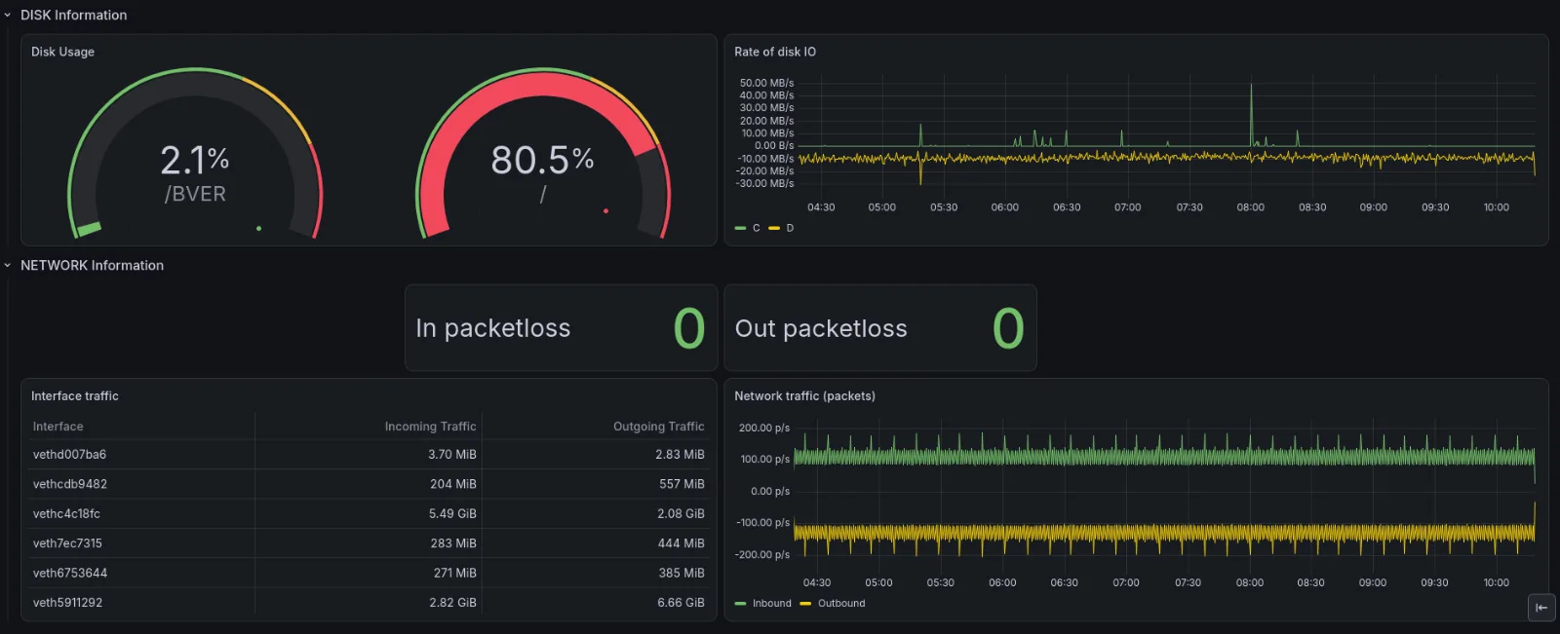Viewport: 1560px width, 634px height.
Task: Click the Out packetloss stat panel
Action: (879, 328)
